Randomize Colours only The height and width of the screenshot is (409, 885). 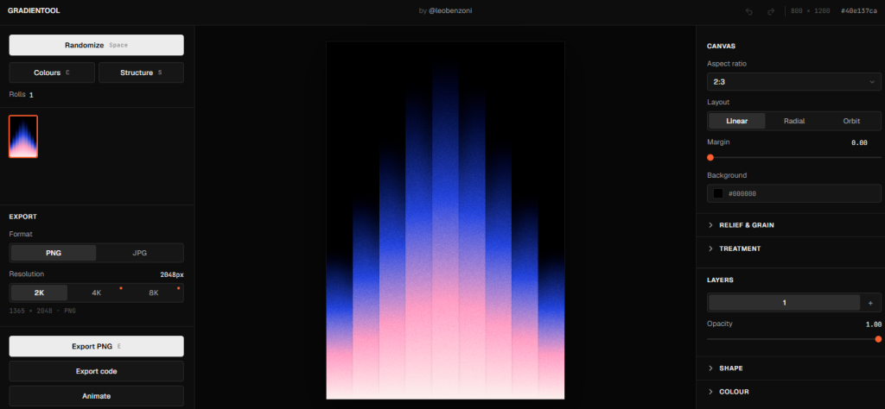coord(52,72)
